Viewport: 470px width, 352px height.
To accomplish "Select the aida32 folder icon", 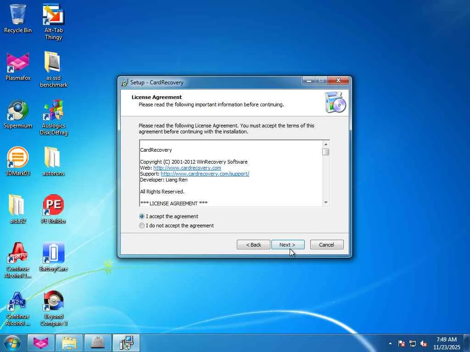I will [18, 209].
